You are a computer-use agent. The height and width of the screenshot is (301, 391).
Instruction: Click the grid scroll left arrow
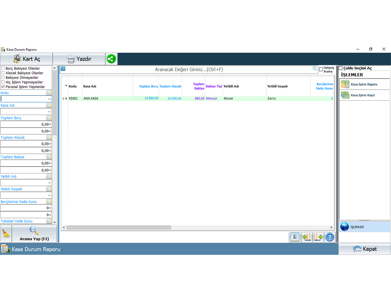coord(64,227)
